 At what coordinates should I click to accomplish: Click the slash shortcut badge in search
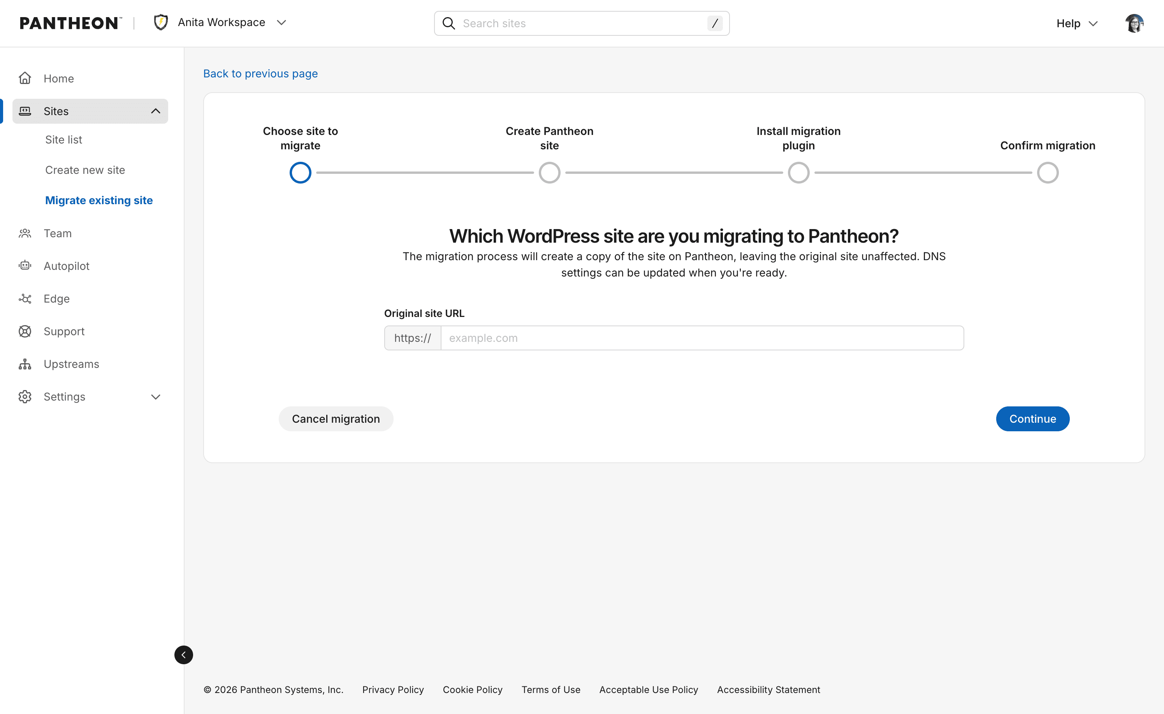[715, 23]
